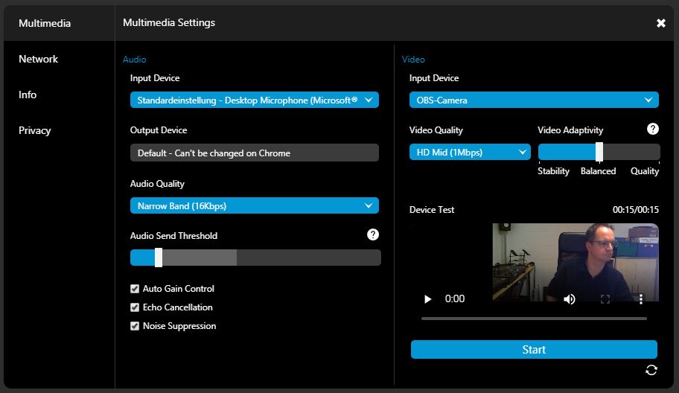This screenshot has height=393, width=679.
Task: Toggle fullscreen on the test video
Action: [x=605, y=298]
